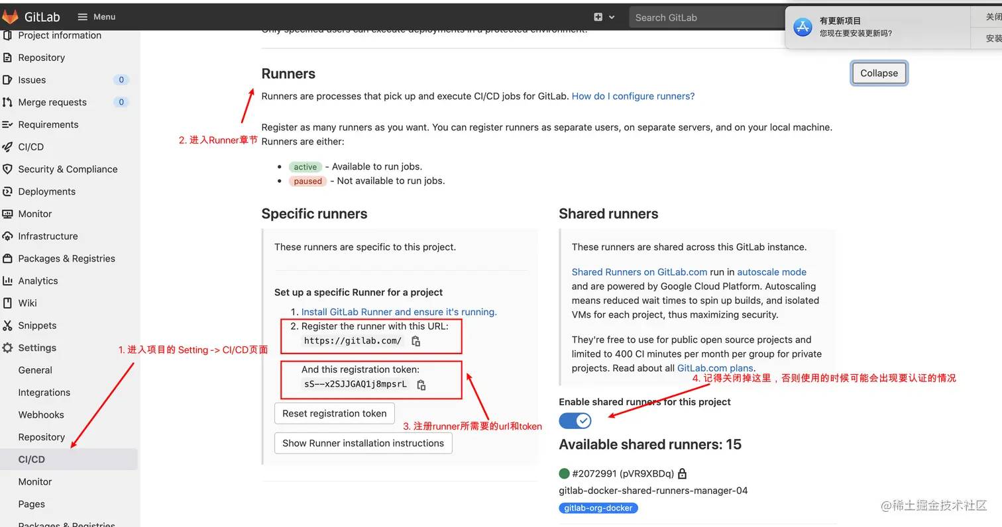This screenshot has width=1002, height=527.
Task: Click Show Runner installation instructions
Action: tap(363, 443)
